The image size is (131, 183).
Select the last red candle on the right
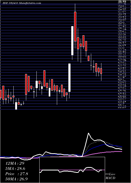coord(101,71)
